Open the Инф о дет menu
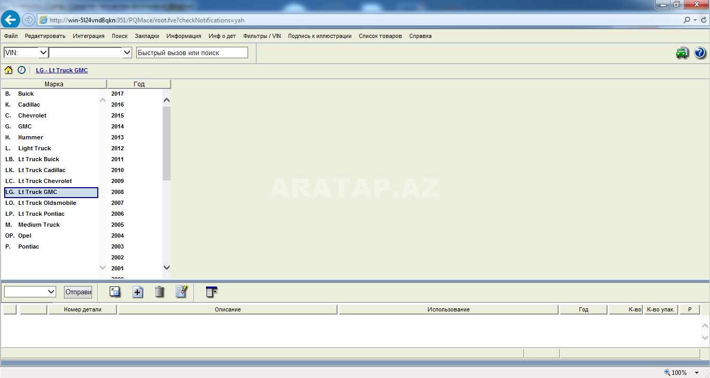Viewport: 710px width, 378px height. pyautogui.click(x=222, y=36)
